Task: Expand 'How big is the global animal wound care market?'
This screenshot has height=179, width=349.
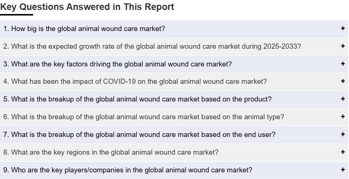Action: (174, 29)
